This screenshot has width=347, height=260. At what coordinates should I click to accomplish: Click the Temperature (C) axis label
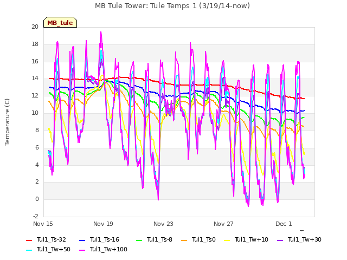pos(7,122)
